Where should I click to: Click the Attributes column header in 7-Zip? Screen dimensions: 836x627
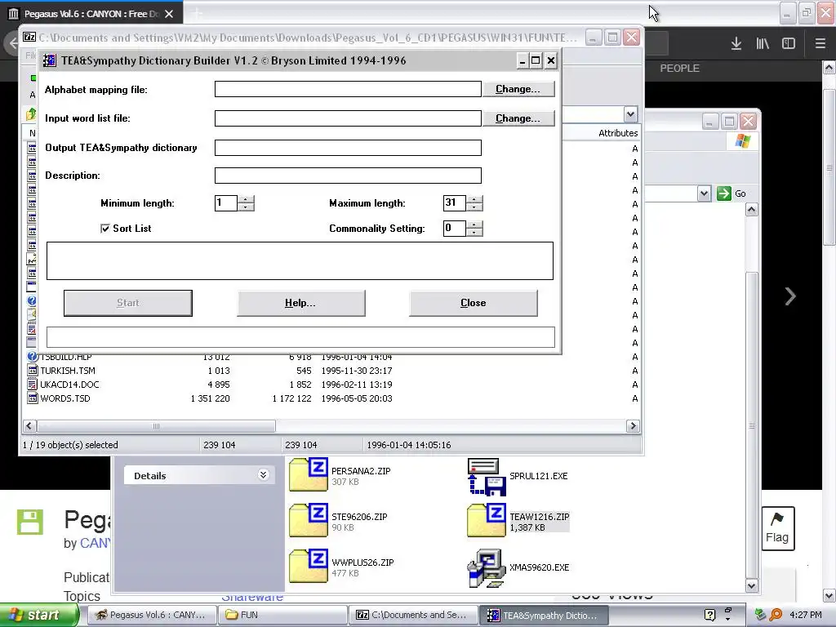pyautogui.click(x=618, y=133)
